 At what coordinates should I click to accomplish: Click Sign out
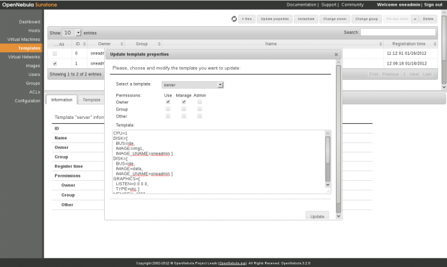434,5
